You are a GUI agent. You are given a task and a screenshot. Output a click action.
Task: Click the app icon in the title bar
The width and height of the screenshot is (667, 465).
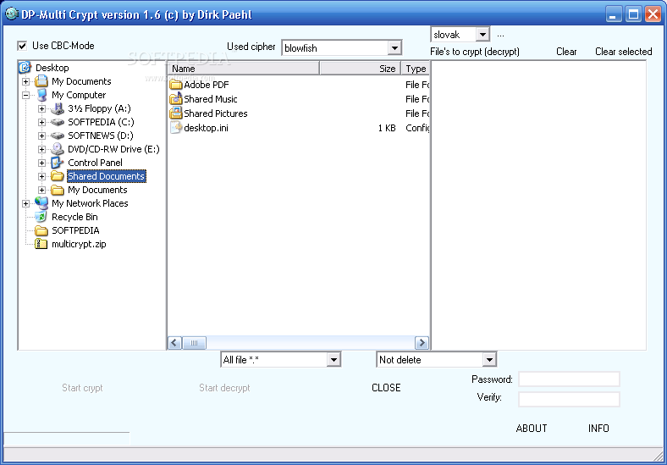click(12, 14)
